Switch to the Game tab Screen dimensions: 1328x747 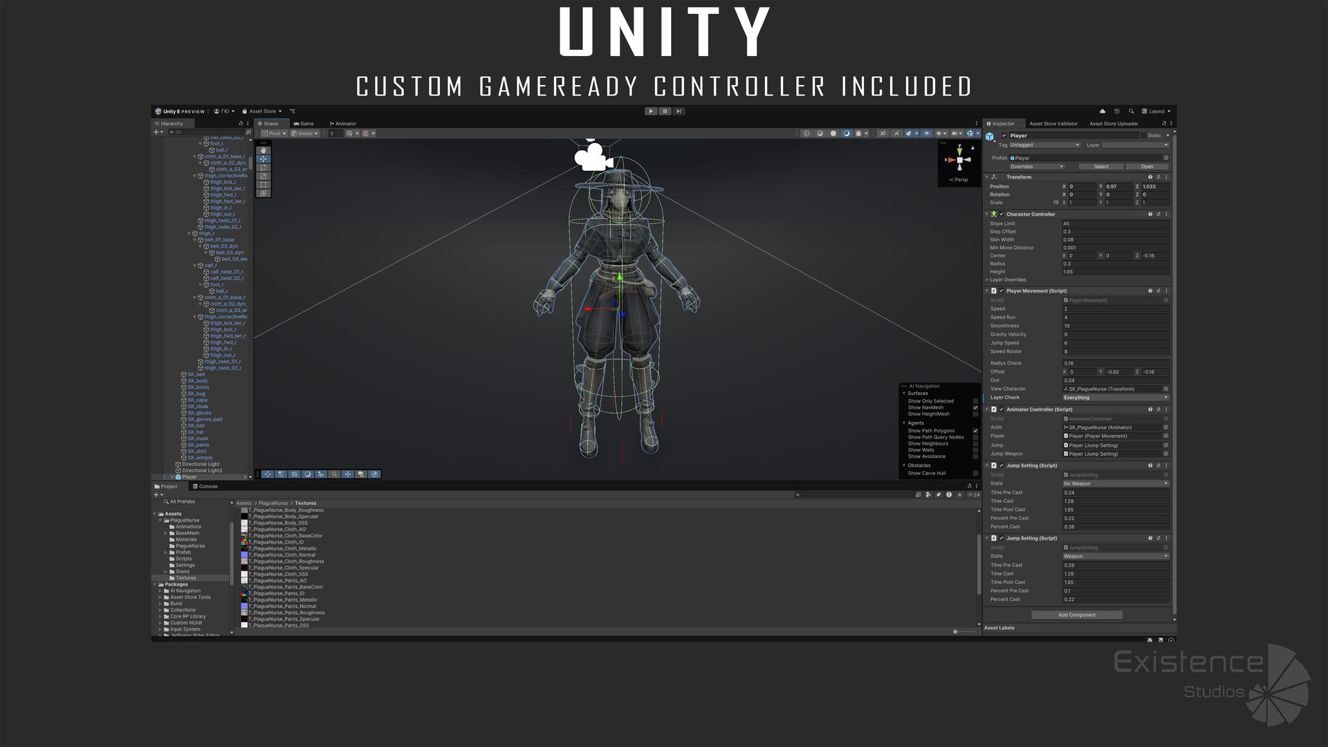click(304, 124)
